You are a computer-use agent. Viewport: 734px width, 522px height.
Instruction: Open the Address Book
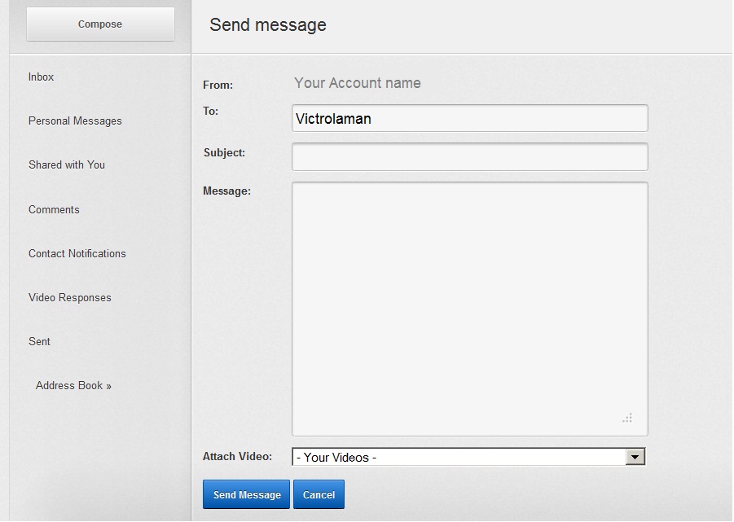(x=73, y=385)
